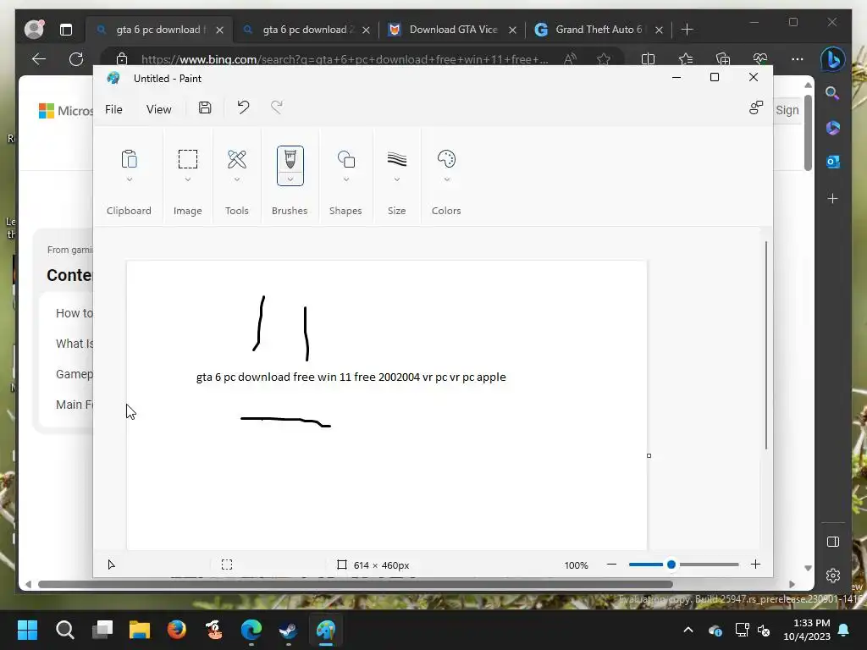
Task: Open Edge Collections icon
Action: pyautogui.click(x=723, y=59)
